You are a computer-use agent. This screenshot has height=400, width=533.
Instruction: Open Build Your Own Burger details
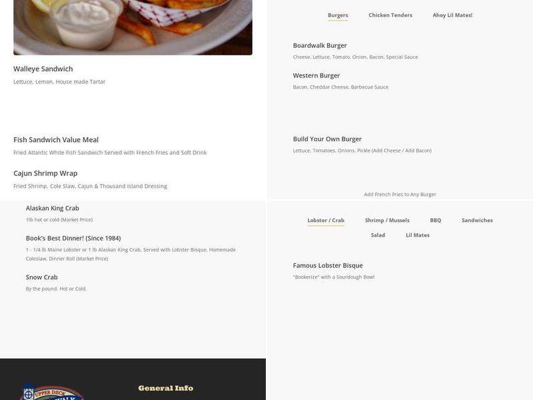point(327,139)
